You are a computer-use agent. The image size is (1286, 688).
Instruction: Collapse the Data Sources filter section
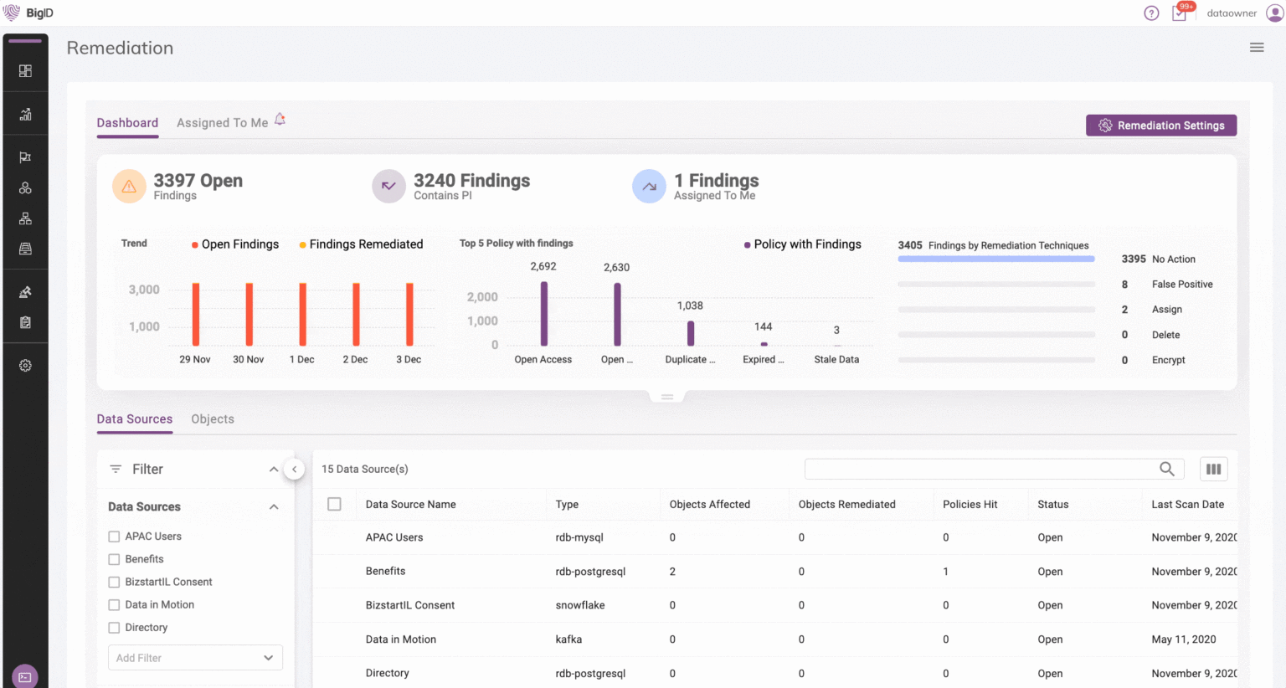(x=274, y=507)
